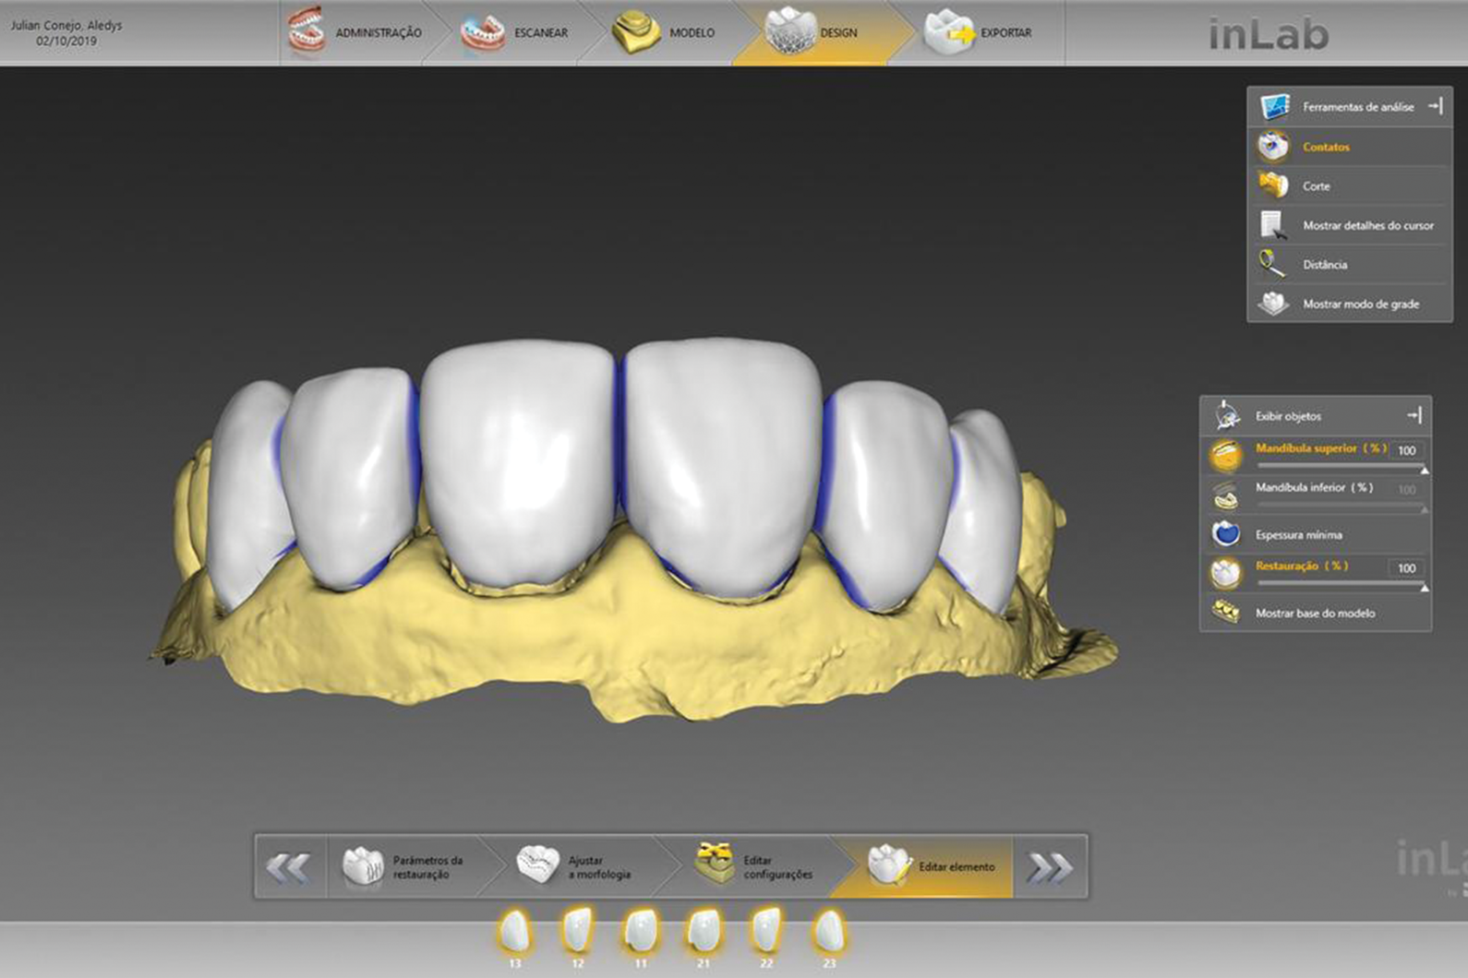Go to next step with forward arrows
The image size is (1468, 978).
(1050, 867)
